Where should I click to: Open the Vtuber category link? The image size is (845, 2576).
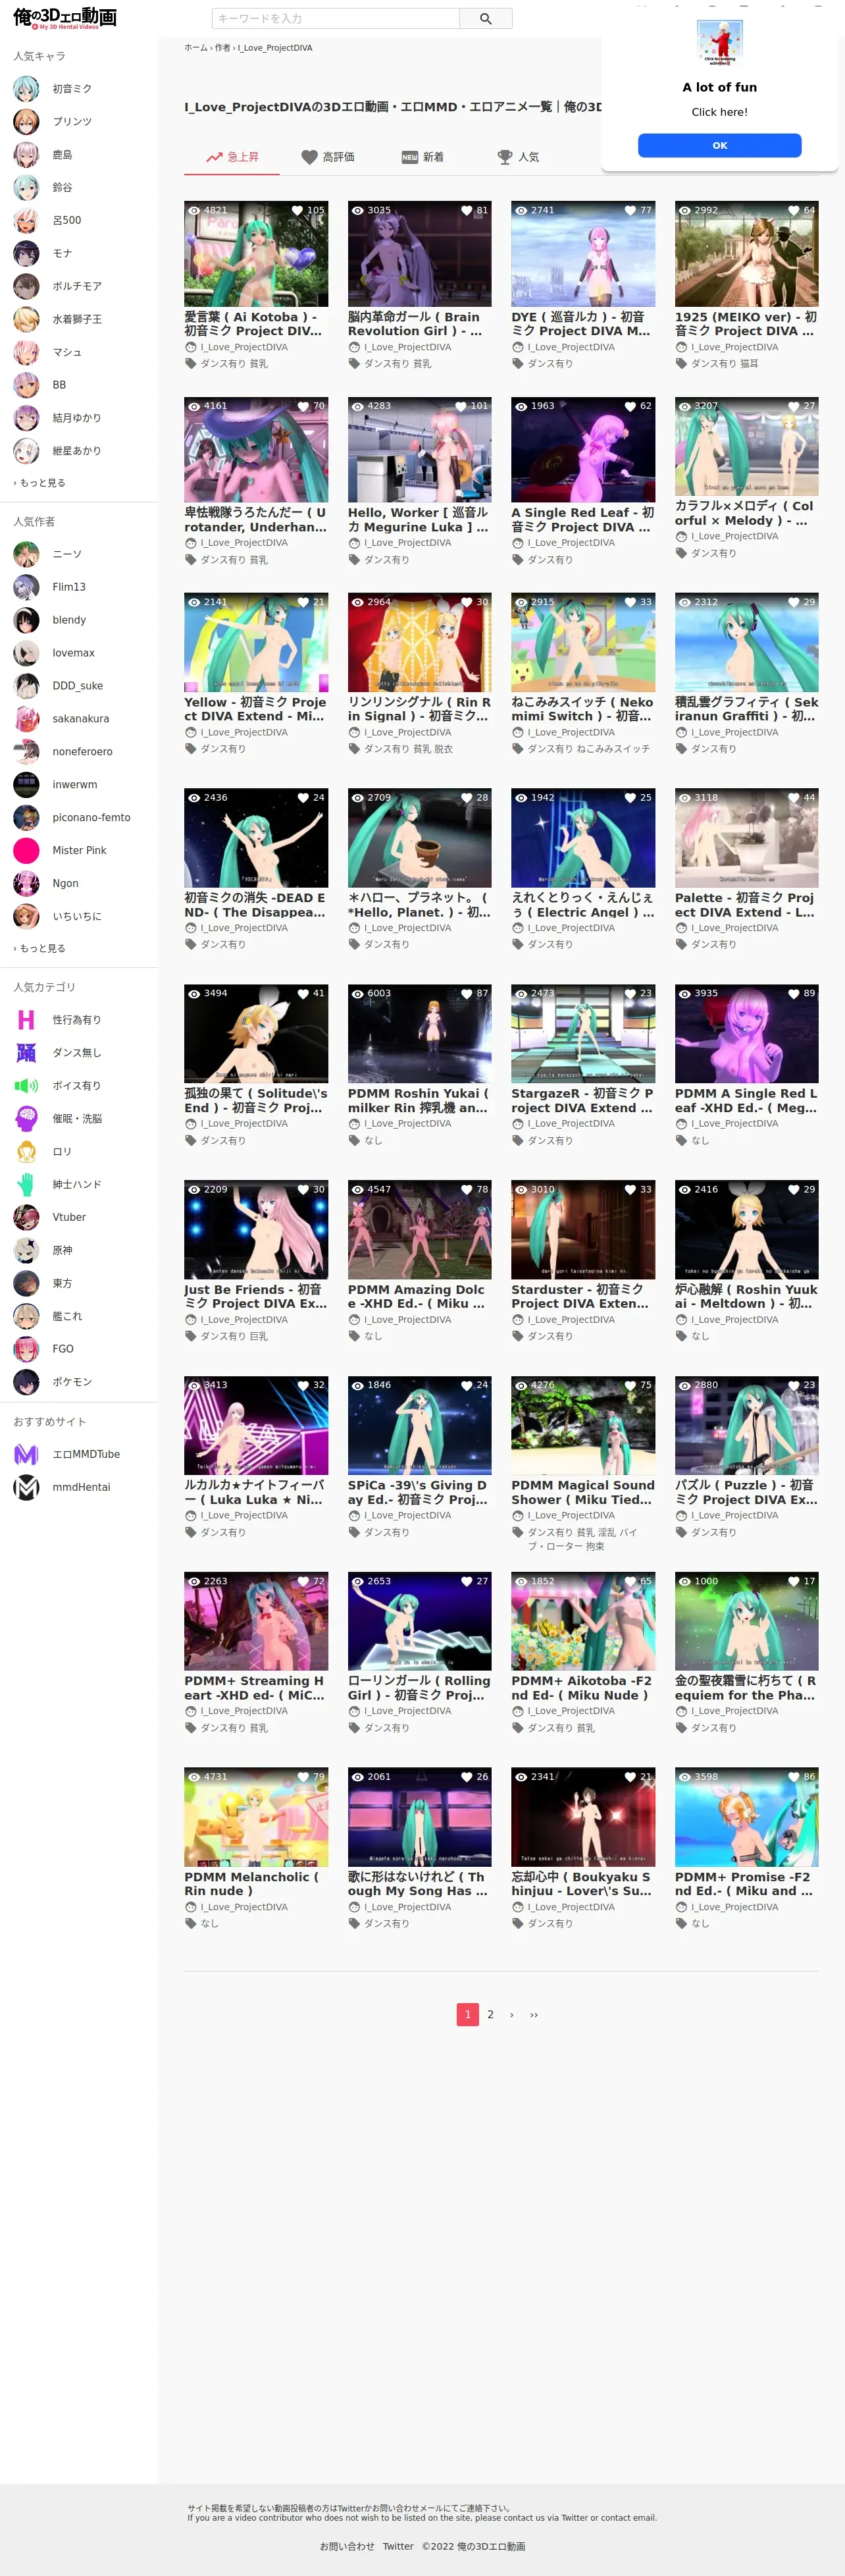point(70,1218)
